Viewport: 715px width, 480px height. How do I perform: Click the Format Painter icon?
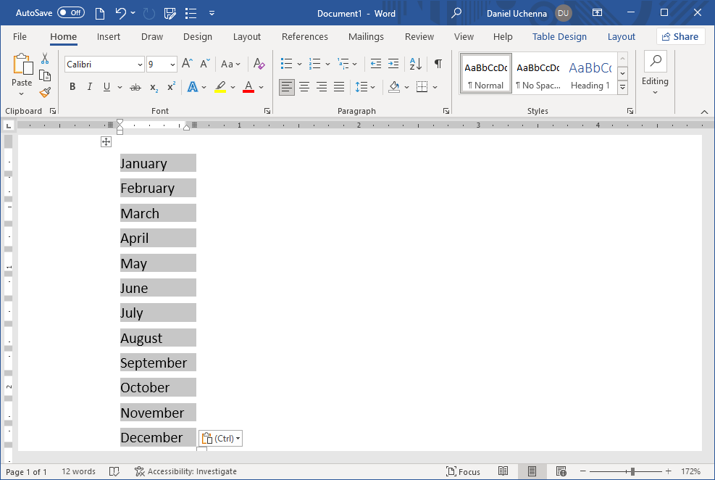click(x=45, y=92)
